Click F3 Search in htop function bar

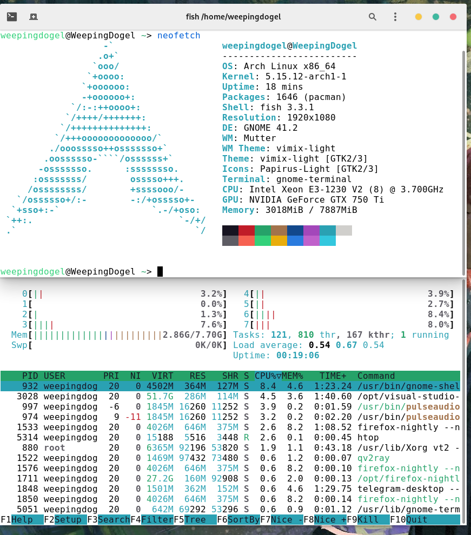[109, 519]
